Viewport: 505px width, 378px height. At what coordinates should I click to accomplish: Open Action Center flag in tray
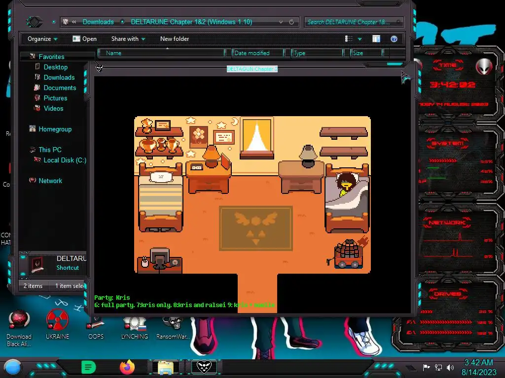[426, 367]
